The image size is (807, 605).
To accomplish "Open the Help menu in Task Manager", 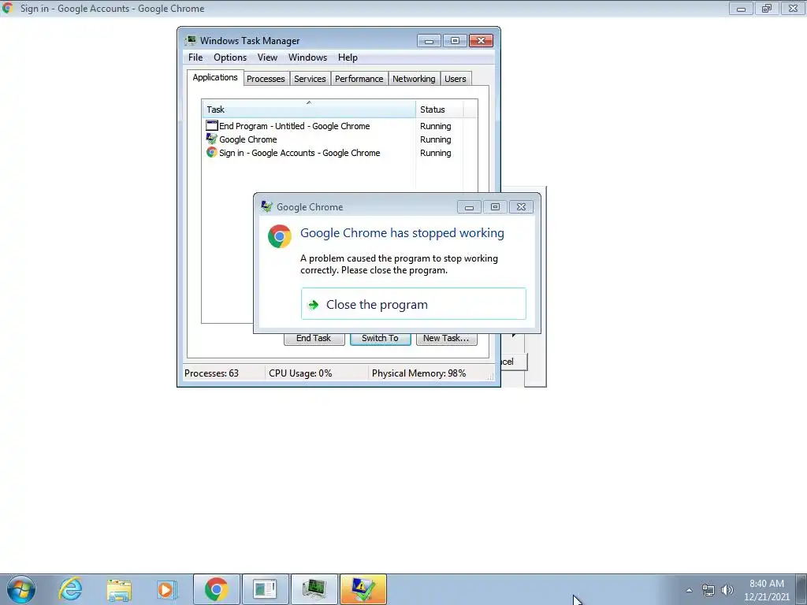I will 348,57.
